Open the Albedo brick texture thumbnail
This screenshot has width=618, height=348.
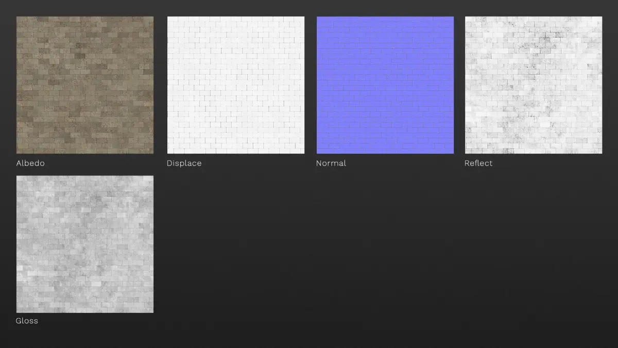tap(85, 85)
